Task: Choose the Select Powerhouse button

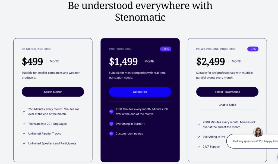Action: [227, 92]
